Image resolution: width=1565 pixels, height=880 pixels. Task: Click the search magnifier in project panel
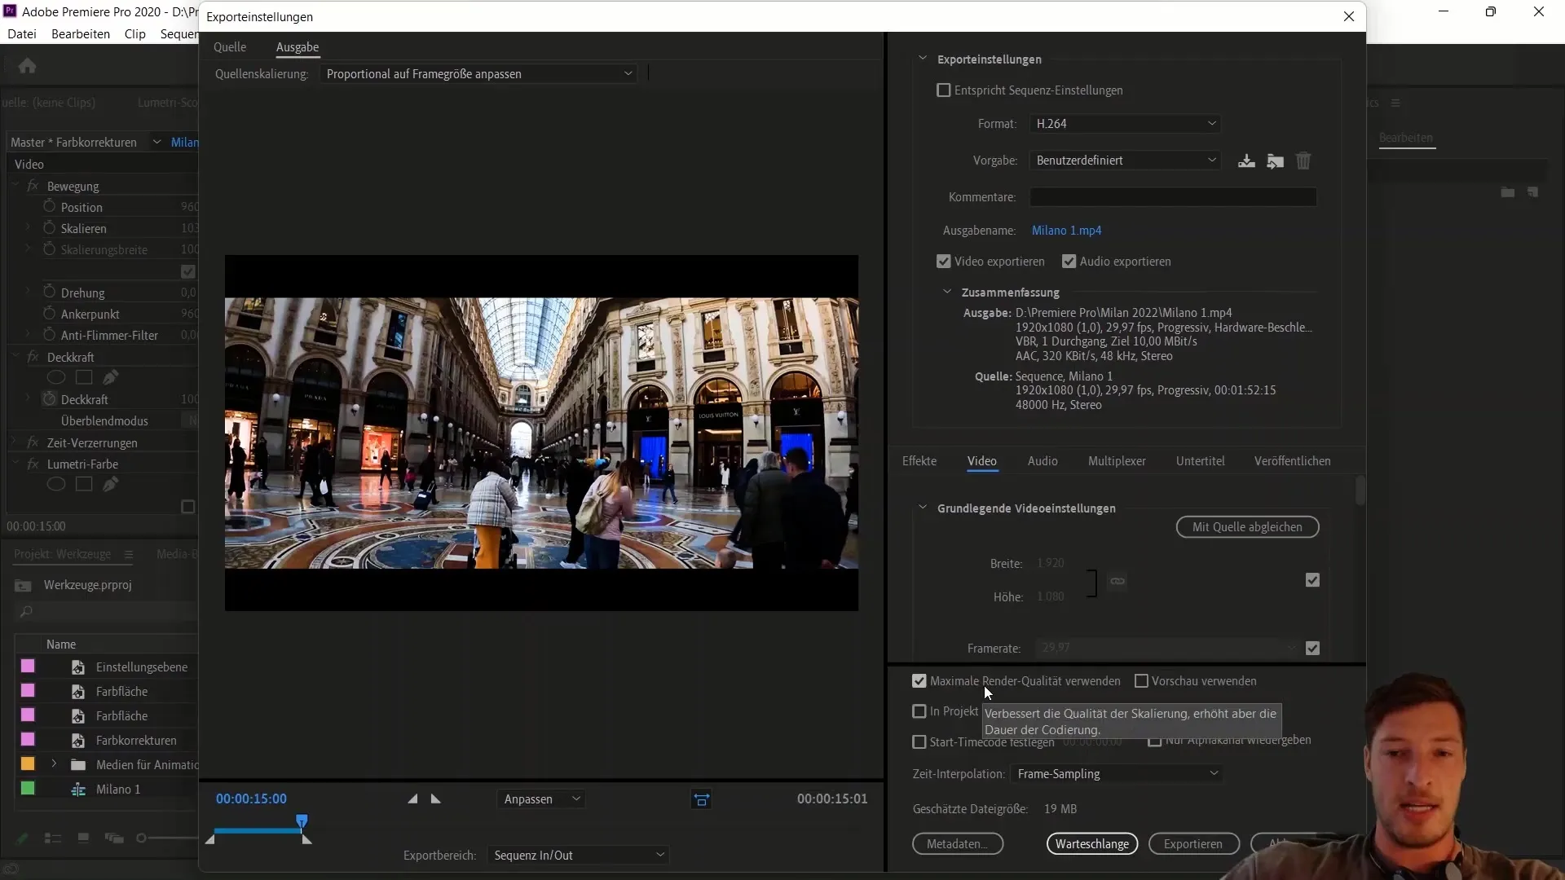pos(26,611)
